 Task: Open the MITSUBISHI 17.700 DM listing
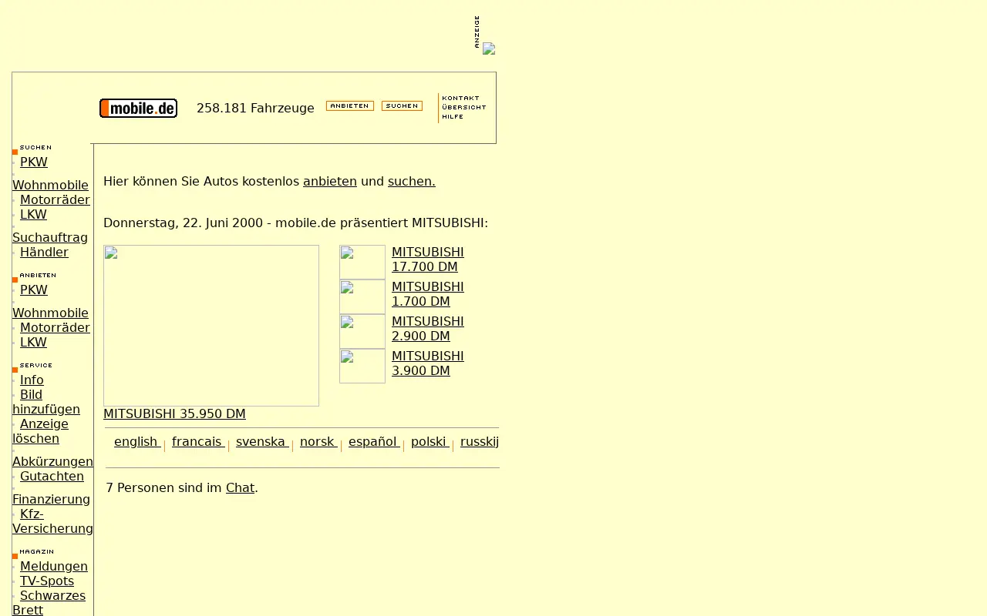pyautogui.click(x=428, y=259)
